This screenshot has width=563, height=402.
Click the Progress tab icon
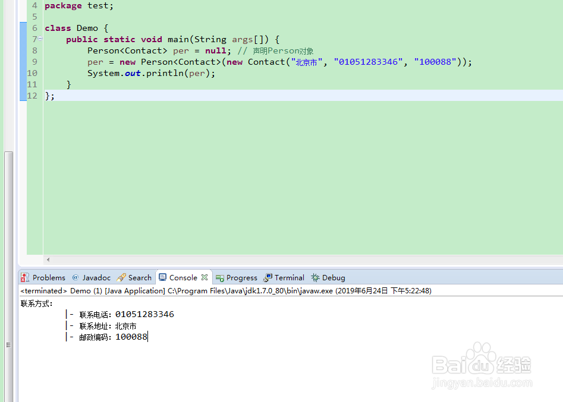click(220, 278)
